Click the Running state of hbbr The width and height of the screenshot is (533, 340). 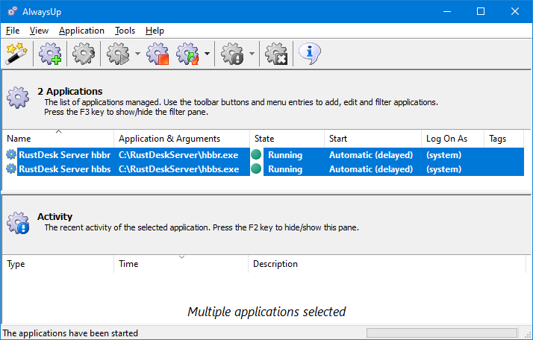[285, 155]
